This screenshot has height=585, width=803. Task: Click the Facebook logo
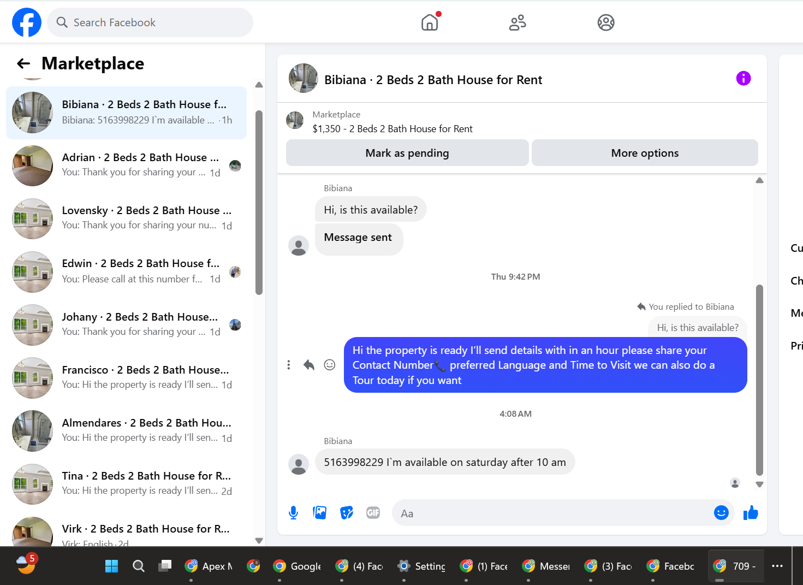tap(27, 22)
